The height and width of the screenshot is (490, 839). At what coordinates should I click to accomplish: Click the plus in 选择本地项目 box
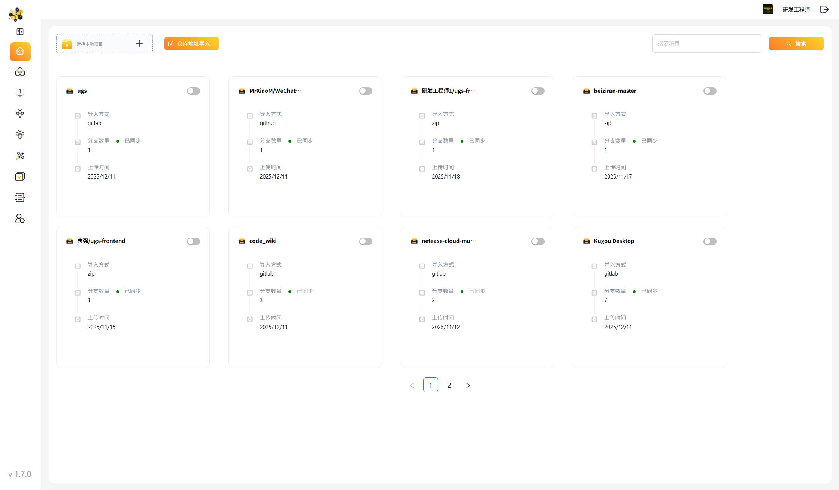(139, 44)
